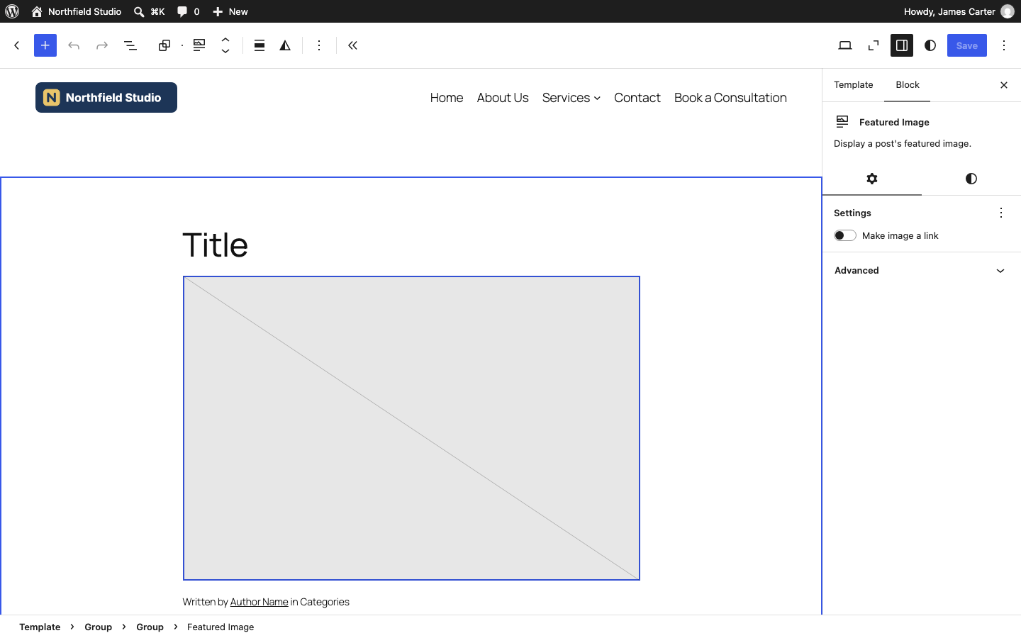This screenshot has width=1021, height=638.
Task: Expand the Services submenu chevron
Action: tap(597, 99)
